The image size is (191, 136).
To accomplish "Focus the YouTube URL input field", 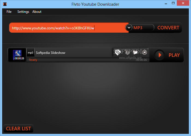I will 69,28.
